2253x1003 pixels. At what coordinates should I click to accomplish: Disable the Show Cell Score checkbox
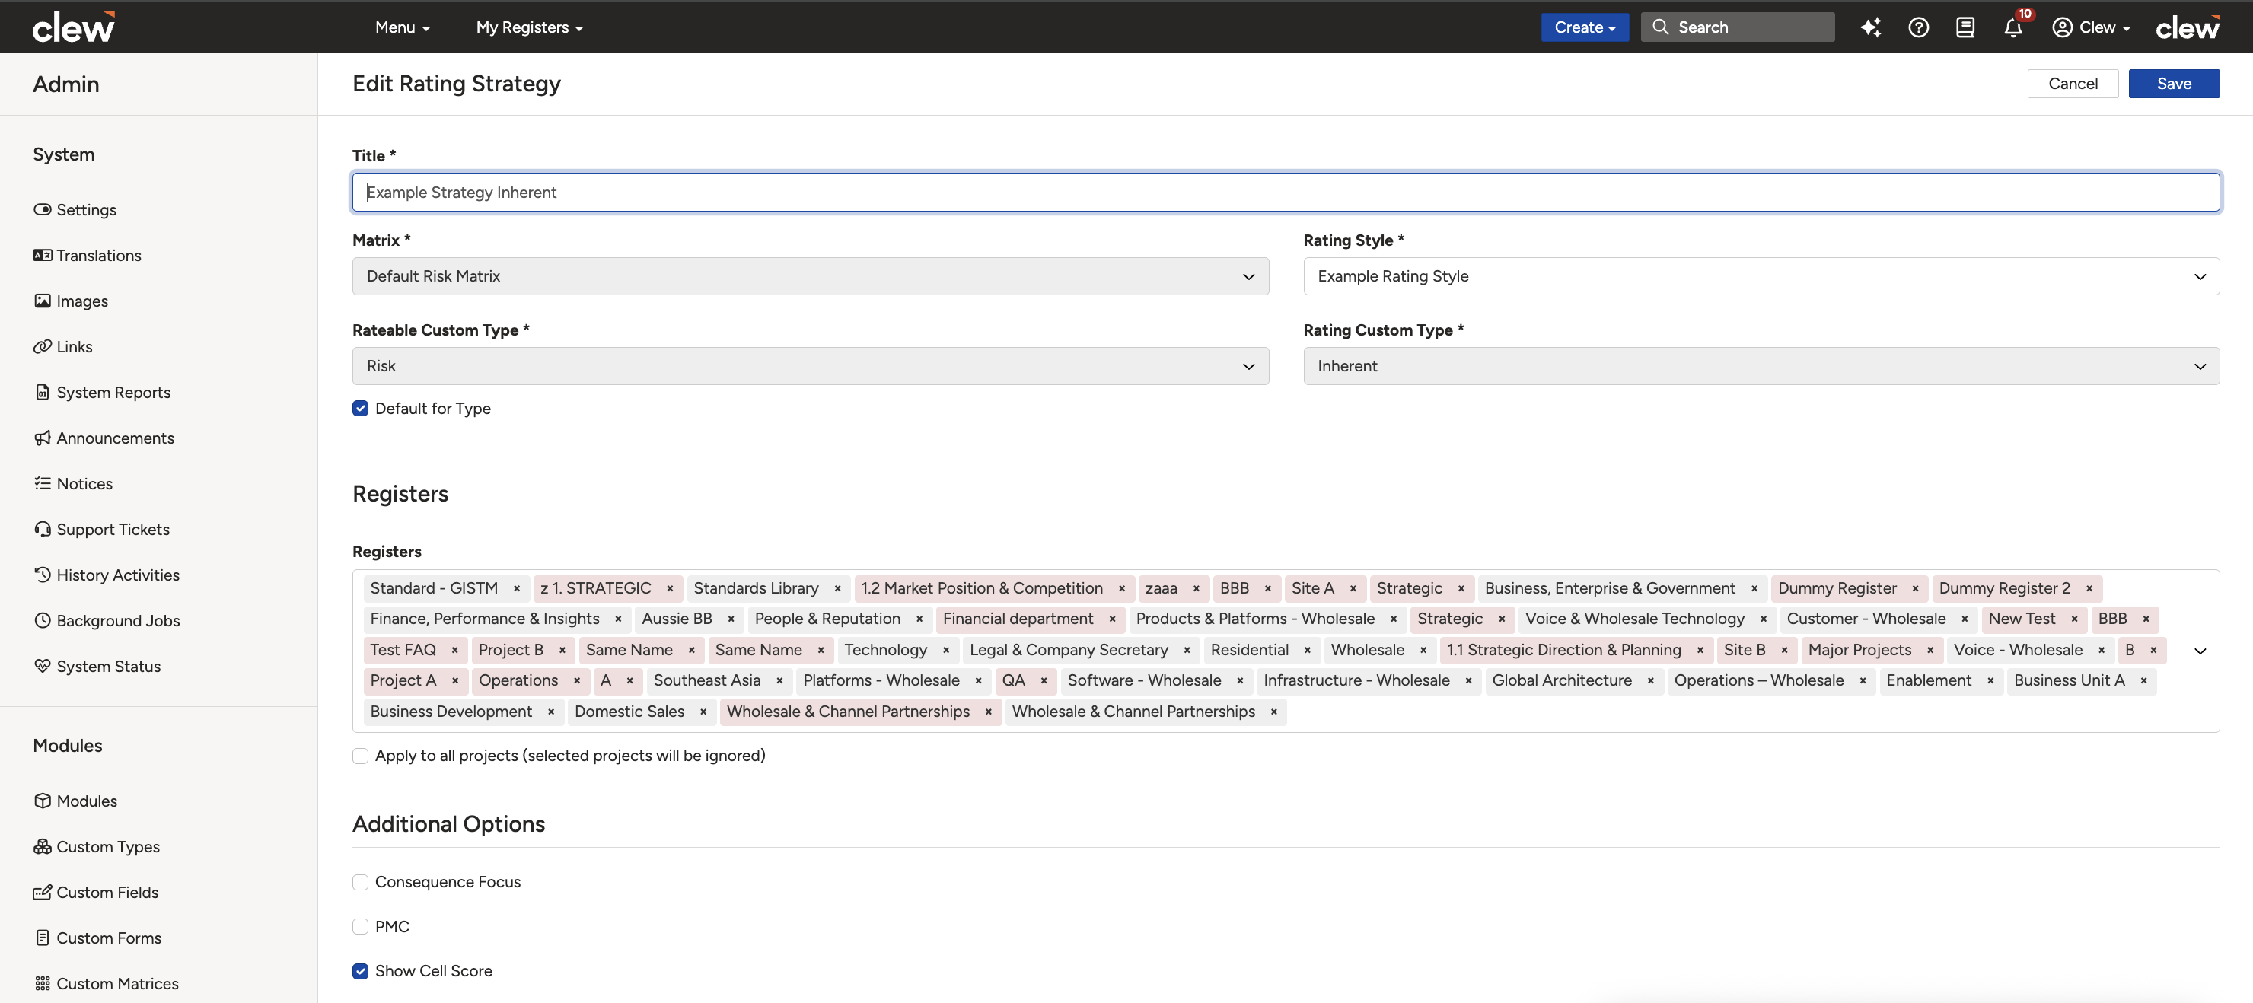click(x=360, y=972)
